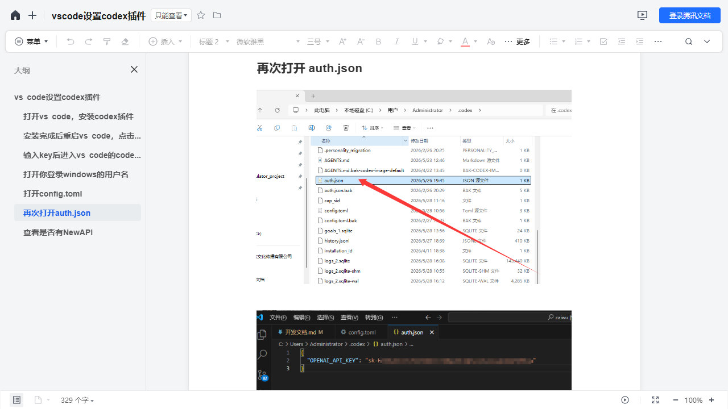Jump to outline item 输入key后进入vs code
Image resolution: width=728 pixels, height=409 pixels.
point(82,155)
